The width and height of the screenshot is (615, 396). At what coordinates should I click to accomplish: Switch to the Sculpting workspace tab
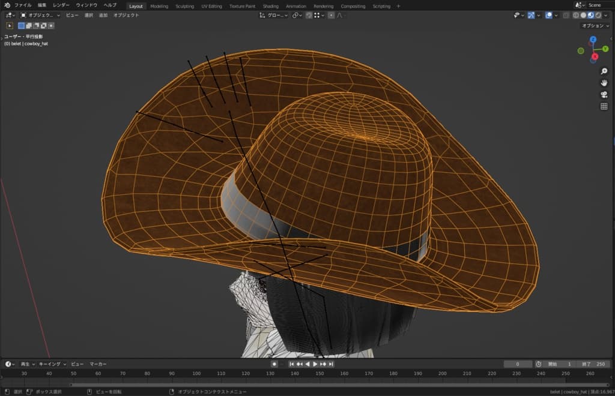pyautogui.click(x=184, y=6)
